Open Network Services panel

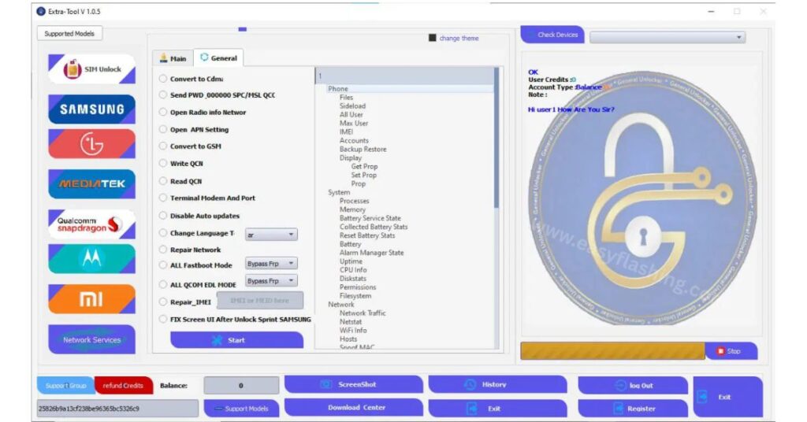tap(91, 340)
